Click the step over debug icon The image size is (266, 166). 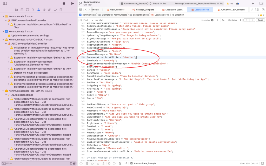92,163
